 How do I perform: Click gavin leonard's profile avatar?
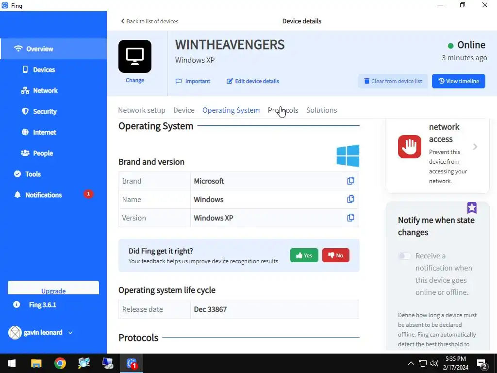tap(15, 333)
